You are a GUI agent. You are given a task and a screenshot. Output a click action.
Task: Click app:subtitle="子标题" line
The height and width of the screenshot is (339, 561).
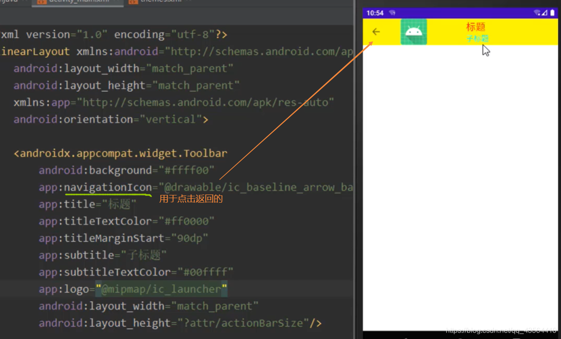[x=103, y=255]
